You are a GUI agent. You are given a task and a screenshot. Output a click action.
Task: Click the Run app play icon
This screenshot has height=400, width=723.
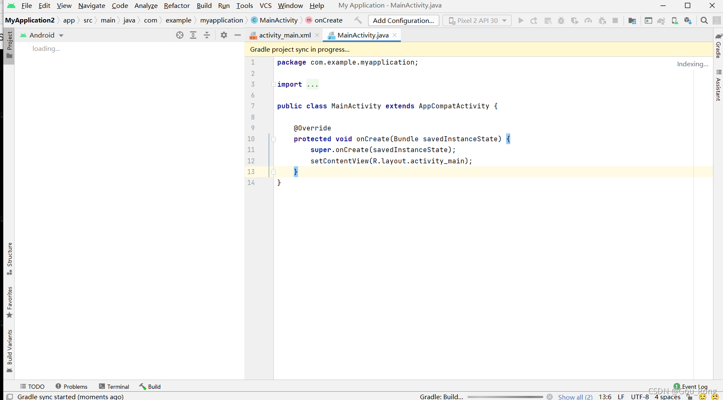click(521, 20)
